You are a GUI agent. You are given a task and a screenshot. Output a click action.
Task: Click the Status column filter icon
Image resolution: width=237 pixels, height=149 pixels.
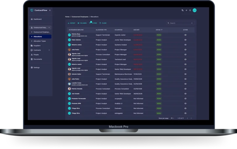pos(162,30)
